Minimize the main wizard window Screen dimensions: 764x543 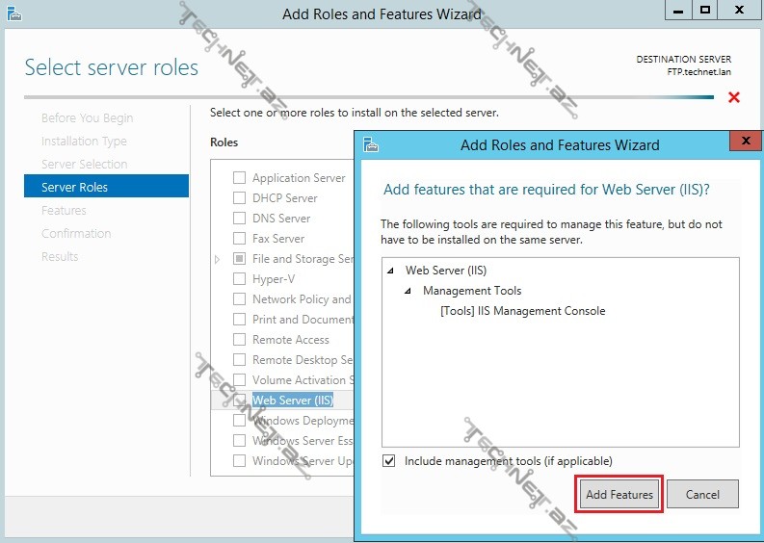[678, 10]
